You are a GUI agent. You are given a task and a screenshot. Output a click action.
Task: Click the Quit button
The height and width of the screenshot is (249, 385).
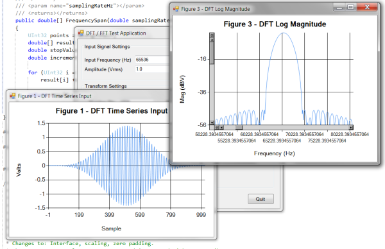[261, 199]
